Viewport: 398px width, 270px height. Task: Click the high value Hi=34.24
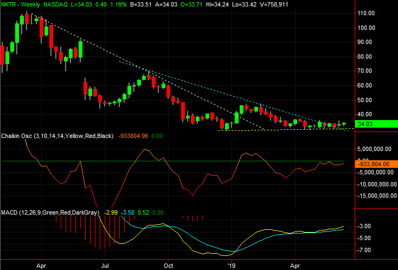[x=217, y=4]
